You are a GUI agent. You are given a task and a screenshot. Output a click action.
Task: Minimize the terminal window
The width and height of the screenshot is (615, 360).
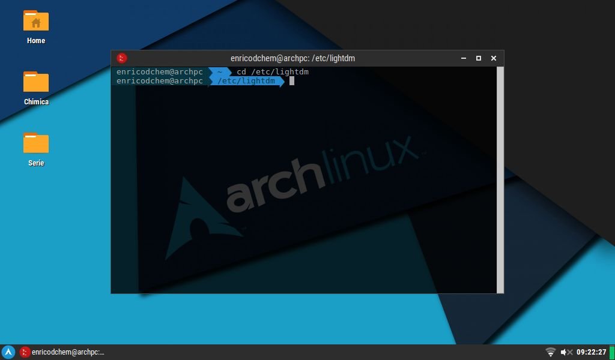[464, 58]
